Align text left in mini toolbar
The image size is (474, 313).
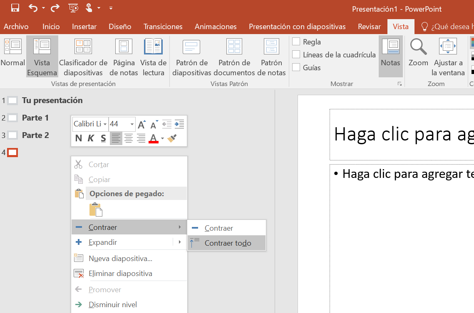pyautogui.click(x=116, y=138)
